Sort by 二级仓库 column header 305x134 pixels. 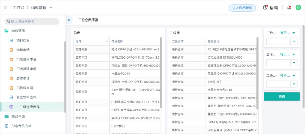point(188,41)
